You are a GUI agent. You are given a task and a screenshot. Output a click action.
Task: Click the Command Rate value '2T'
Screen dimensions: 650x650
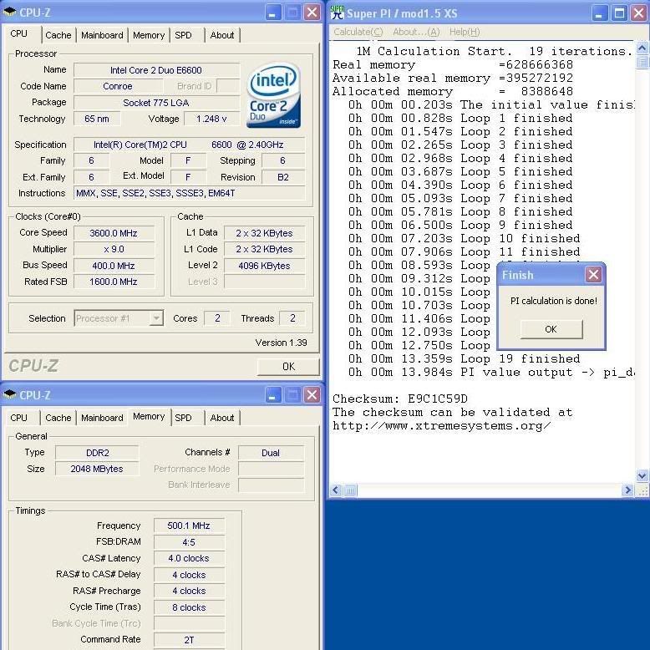189,640
